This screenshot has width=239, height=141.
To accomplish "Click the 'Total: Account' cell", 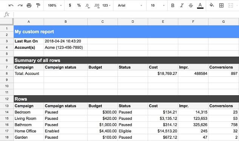I will [29, 73].
